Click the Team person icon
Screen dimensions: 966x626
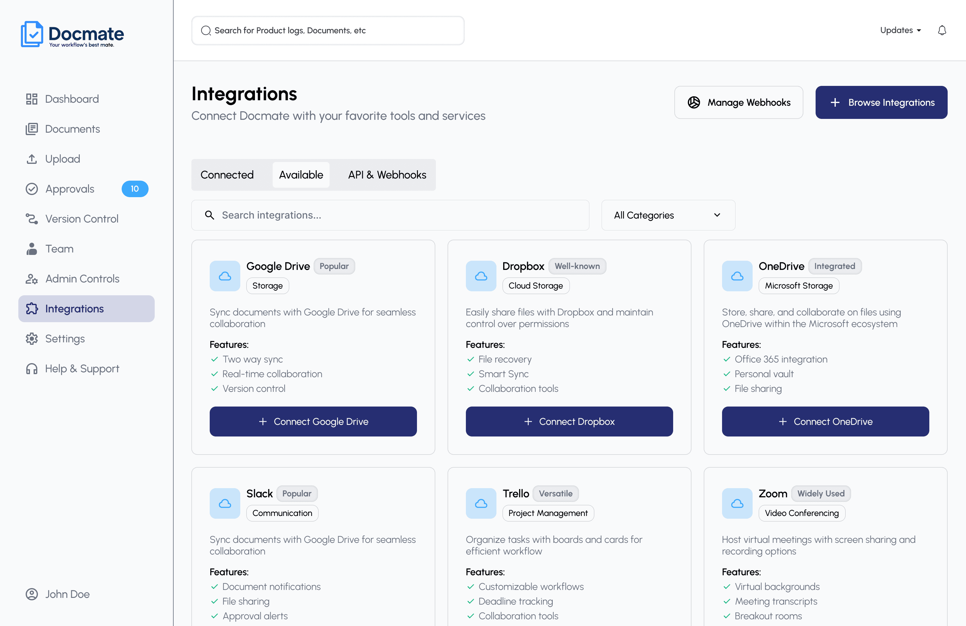(x=32, y=249)
